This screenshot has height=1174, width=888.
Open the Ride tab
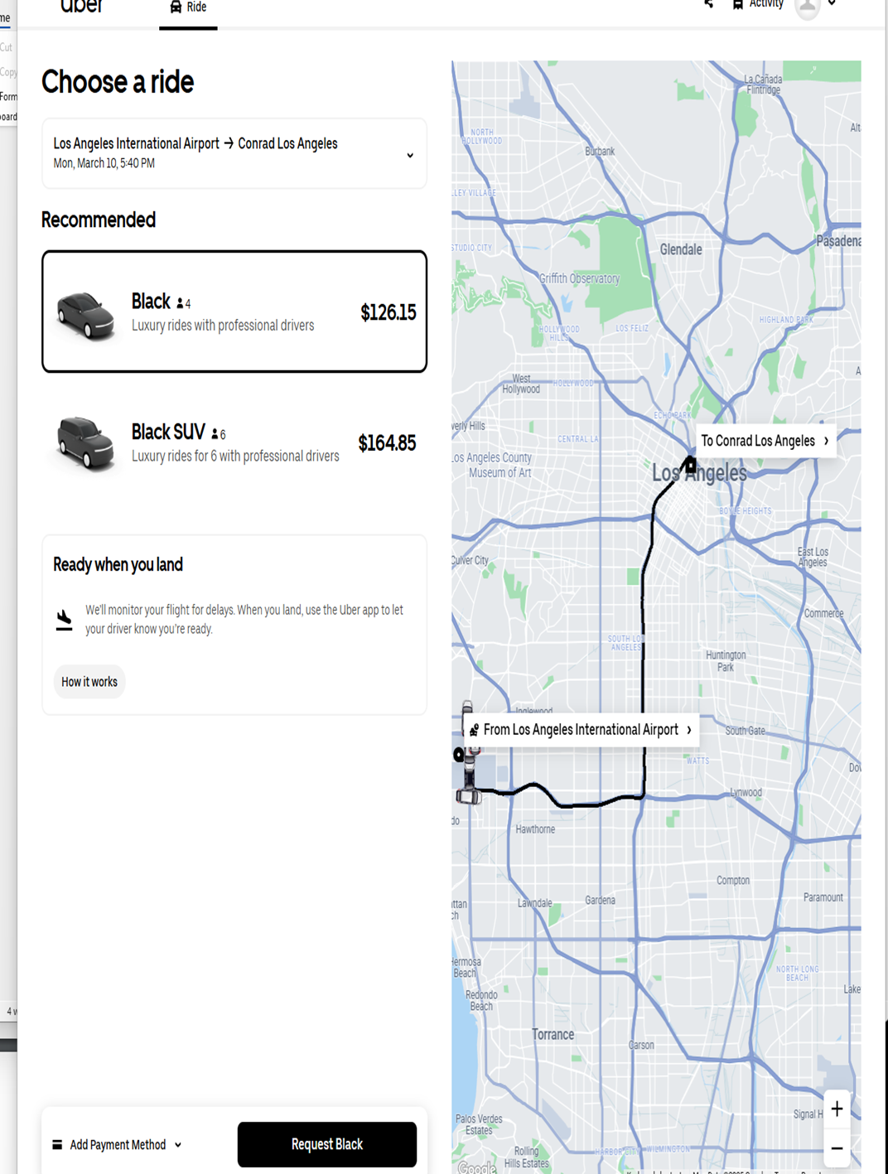click(x=188, y=8)
